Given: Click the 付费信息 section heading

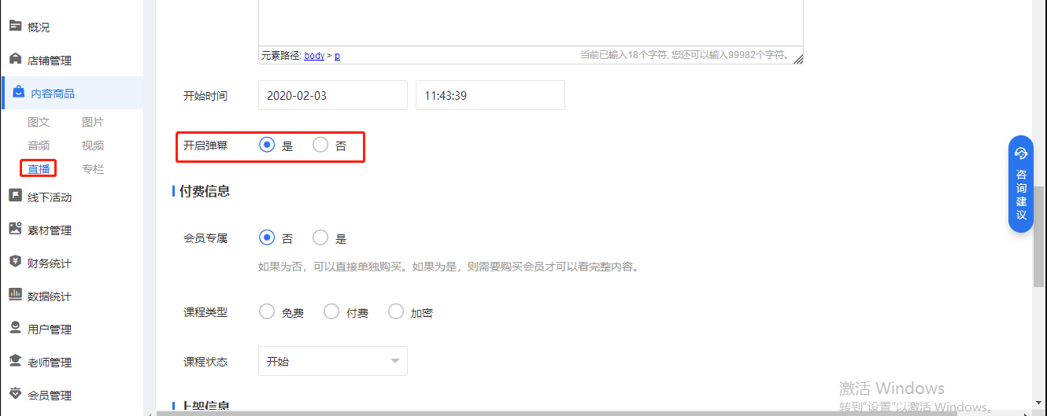Looking at the screenshot, I should [205, 191].
